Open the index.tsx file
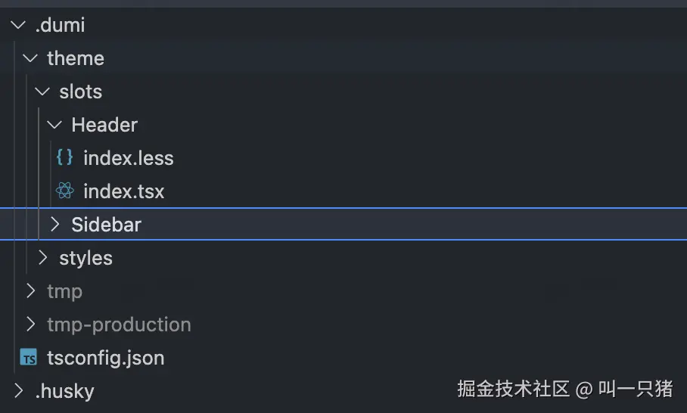 pos(124,191)
